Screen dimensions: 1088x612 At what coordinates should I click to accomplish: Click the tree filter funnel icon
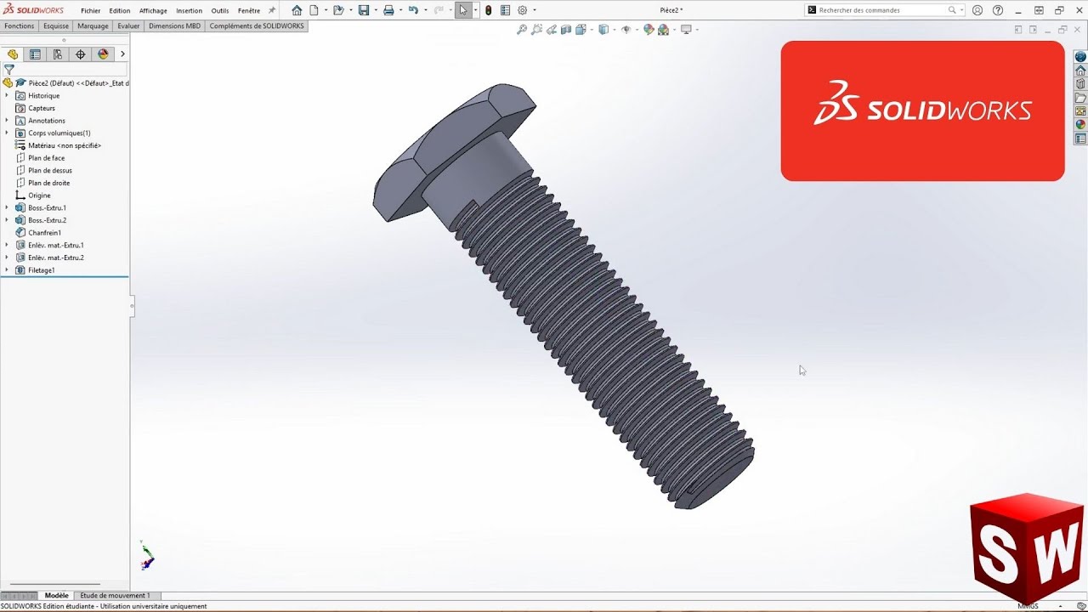click(x=9, y=70)
